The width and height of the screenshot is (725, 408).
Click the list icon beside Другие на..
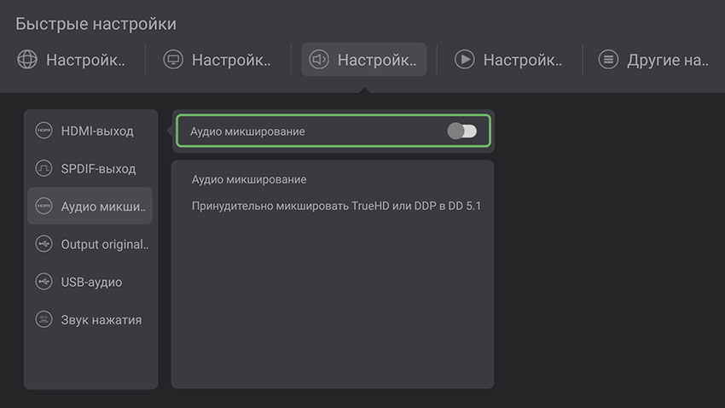[608, 60]
